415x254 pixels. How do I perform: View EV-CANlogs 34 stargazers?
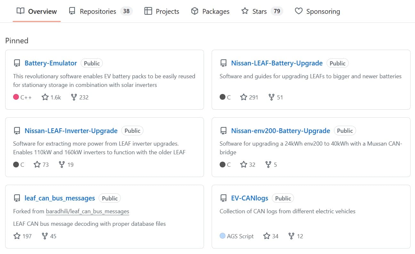click(271, 236)
